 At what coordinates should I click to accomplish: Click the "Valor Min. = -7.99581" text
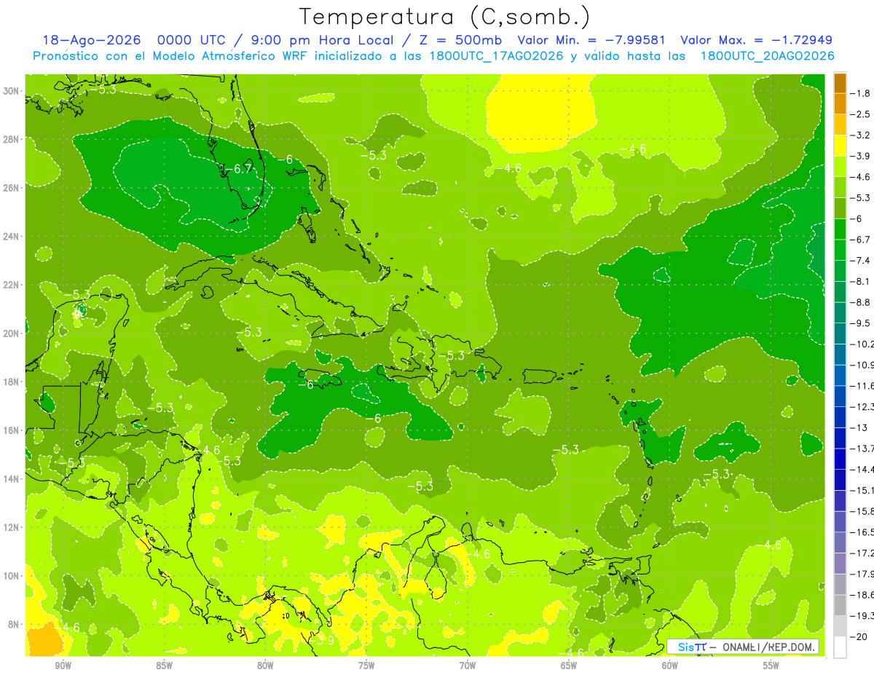tap(593, 40)
